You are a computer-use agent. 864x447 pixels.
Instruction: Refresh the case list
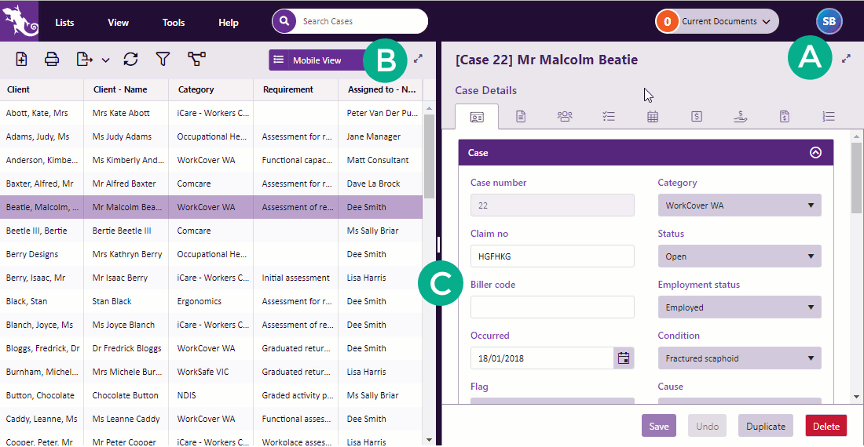click(131, 60)
